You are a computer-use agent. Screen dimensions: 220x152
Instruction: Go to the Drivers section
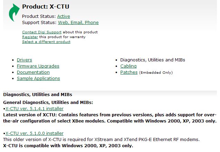tap(24, 60)
